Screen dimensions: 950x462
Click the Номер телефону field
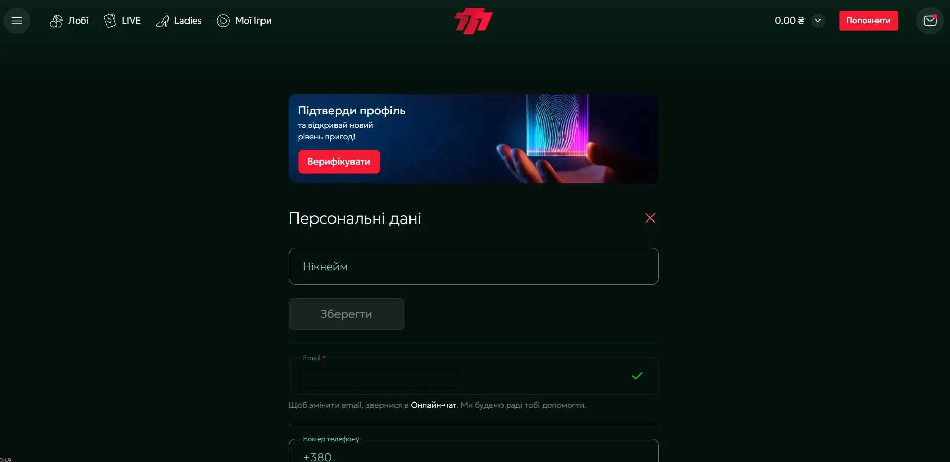473,451
